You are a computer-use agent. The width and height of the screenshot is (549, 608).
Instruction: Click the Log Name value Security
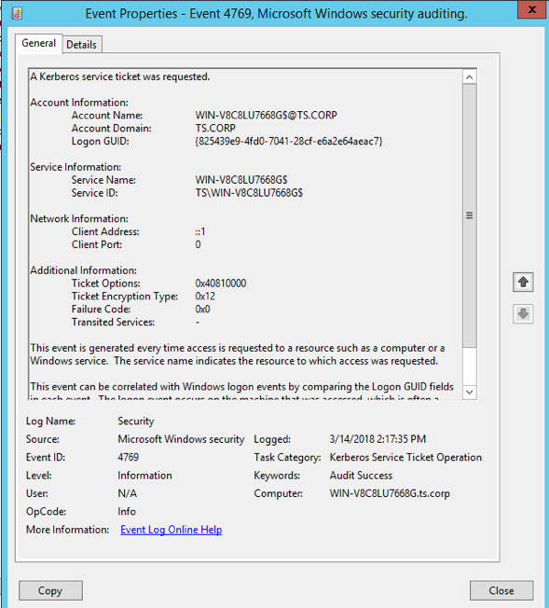tap(136, 421)
